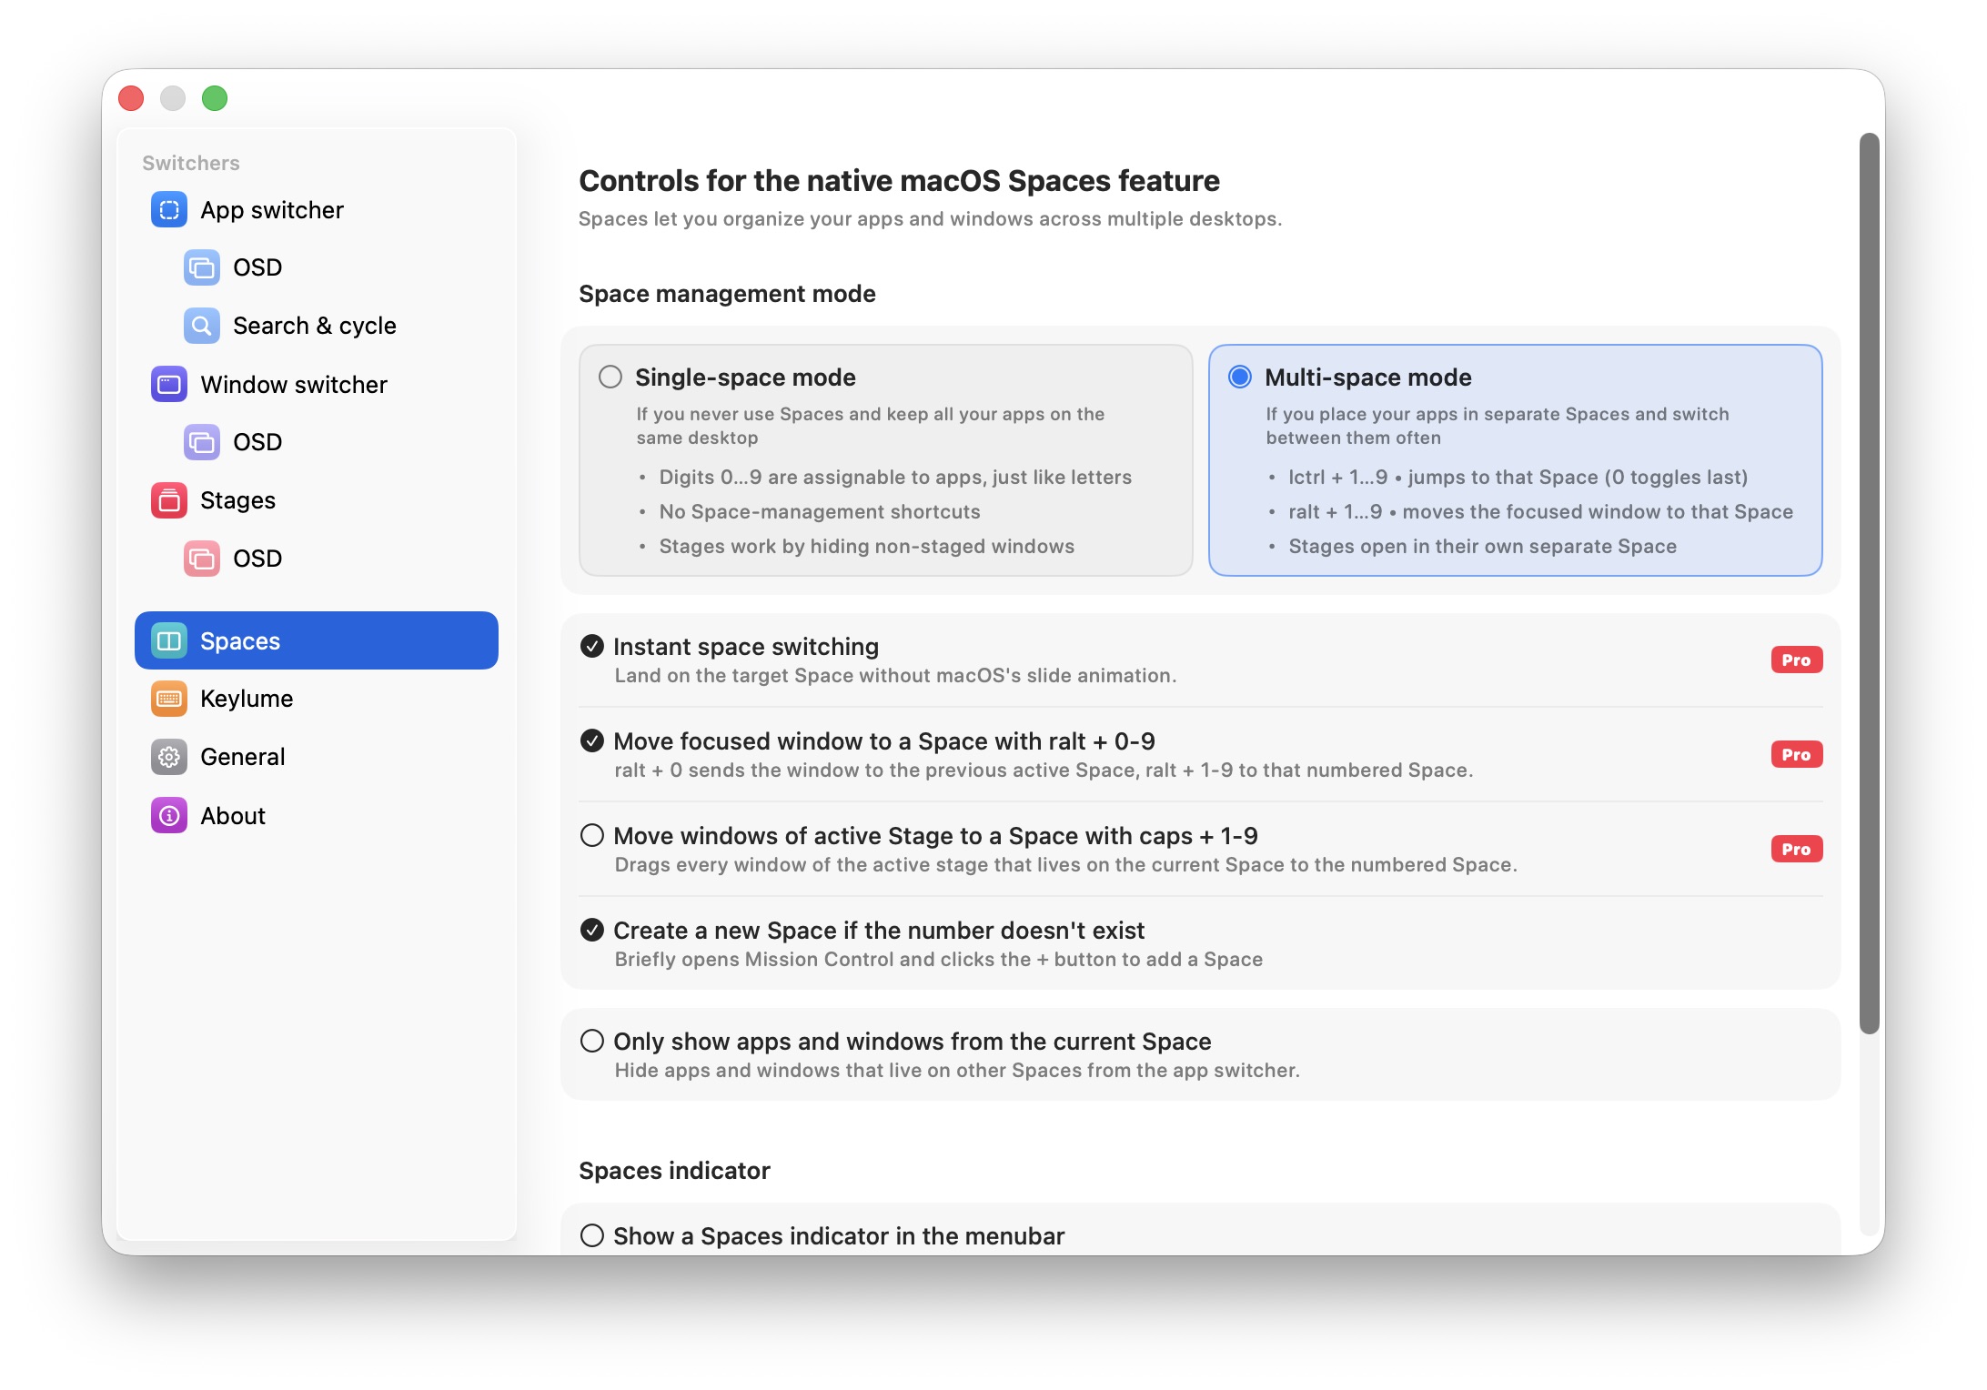Click the purple About info icon
1987x1390 pixels.
coord(169,816)
